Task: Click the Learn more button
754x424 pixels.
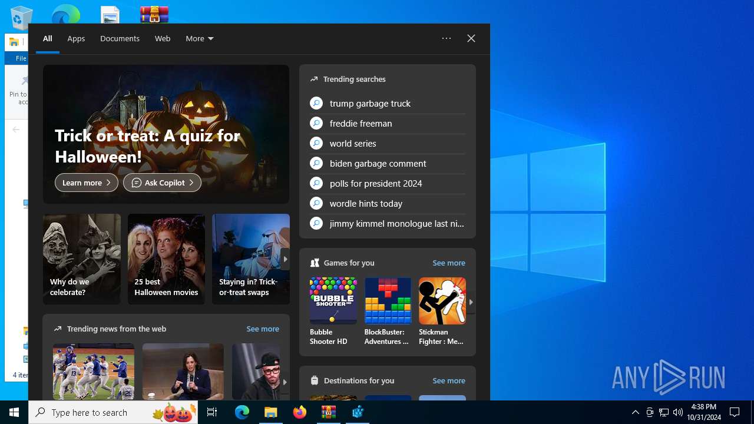Action: (87, 183)
